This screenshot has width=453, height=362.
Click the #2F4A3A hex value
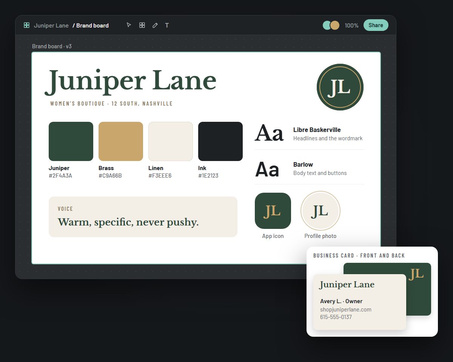pos(60,176)
